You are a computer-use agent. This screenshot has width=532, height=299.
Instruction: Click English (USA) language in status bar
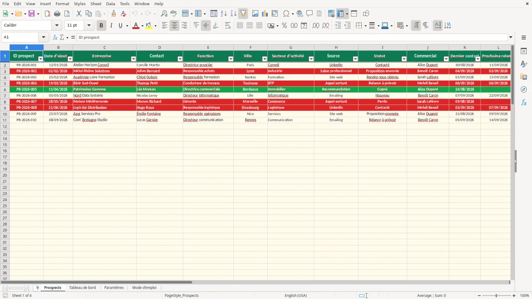point(296,295)
